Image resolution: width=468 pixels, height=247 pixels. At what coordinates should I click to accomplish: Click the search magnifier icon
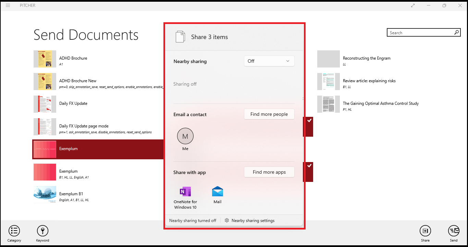457,33
